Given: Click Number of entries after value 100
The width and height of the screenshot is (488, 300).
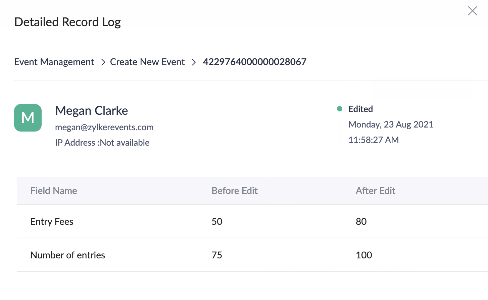Looking at the screenshot, I should pyautogui.click(x=364, y=255).
